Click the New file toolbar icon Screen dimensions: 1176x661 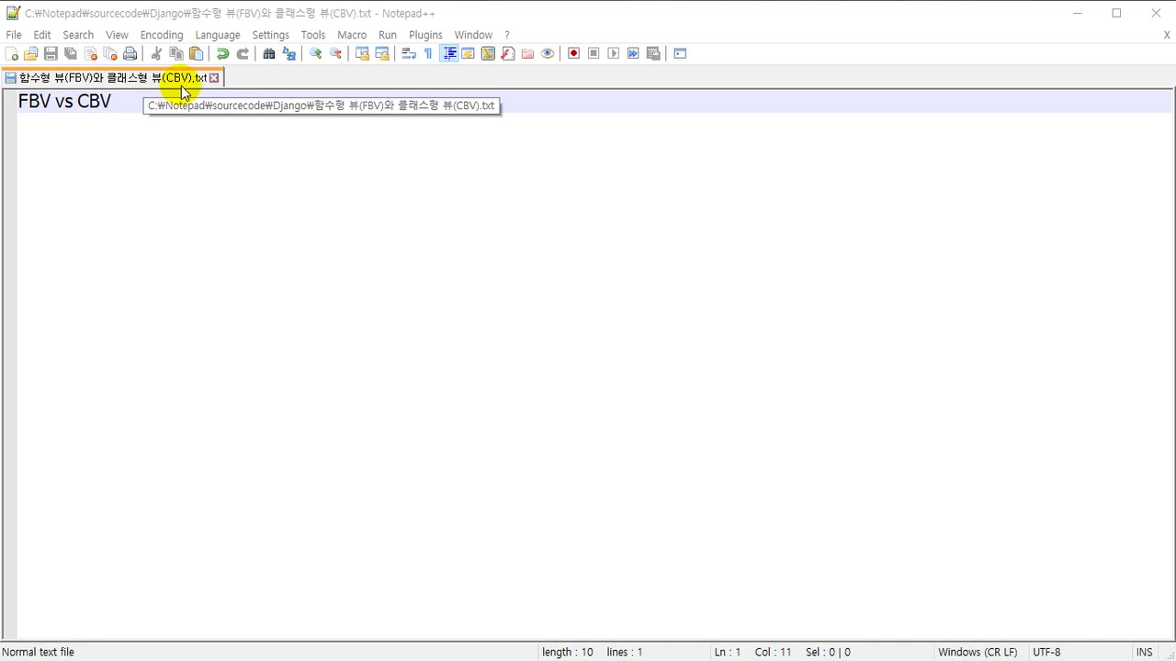coord(12,53)
